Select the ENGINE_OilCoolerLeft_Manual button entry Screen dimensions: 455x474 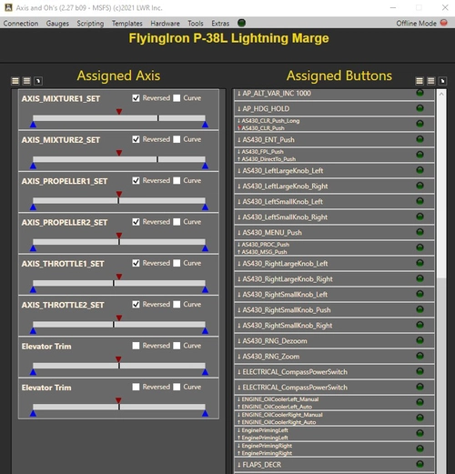[334, 402]
